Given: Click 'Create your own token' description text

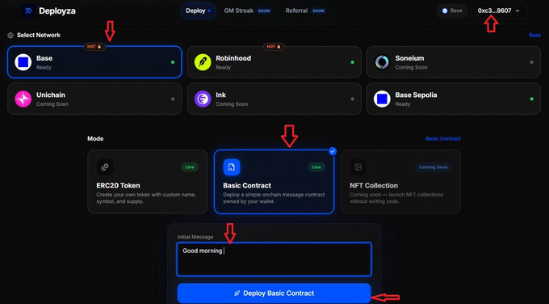Looking at the screenshot, I should click(x=146, y=198).
